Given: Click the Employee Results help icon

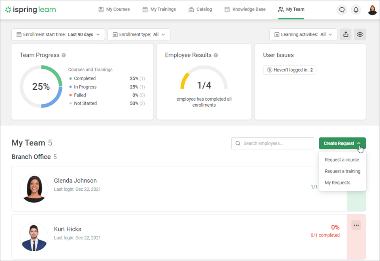Looking at the screenshot, I should 216,55.
